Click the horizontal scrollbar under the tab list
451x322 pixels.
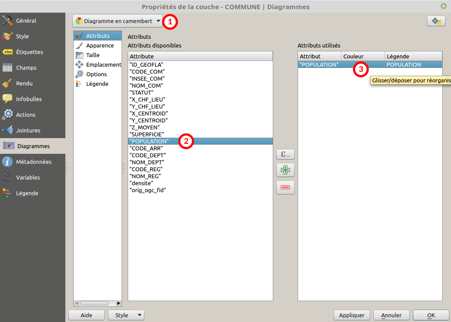pyautogui.click(x=94, y=303)
